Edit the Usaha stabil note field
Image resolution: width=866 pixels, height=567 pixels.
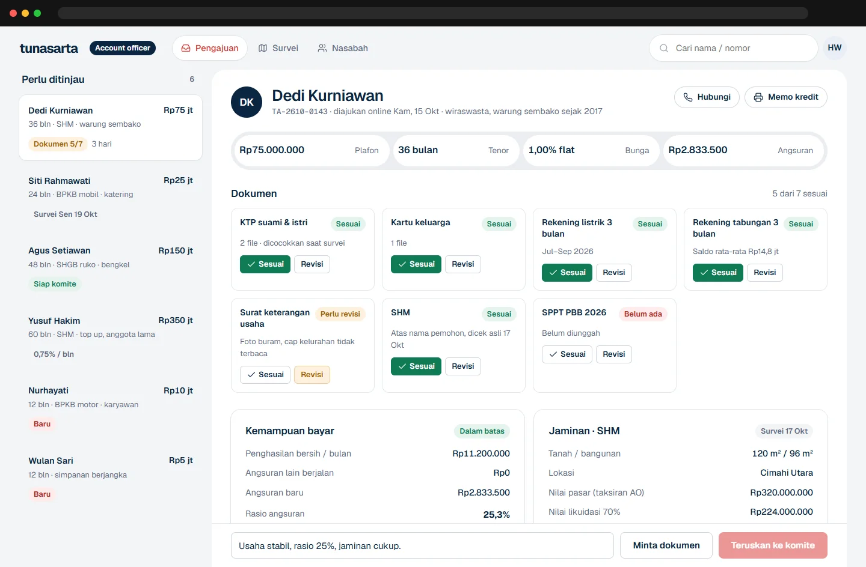tap(422, 545)
